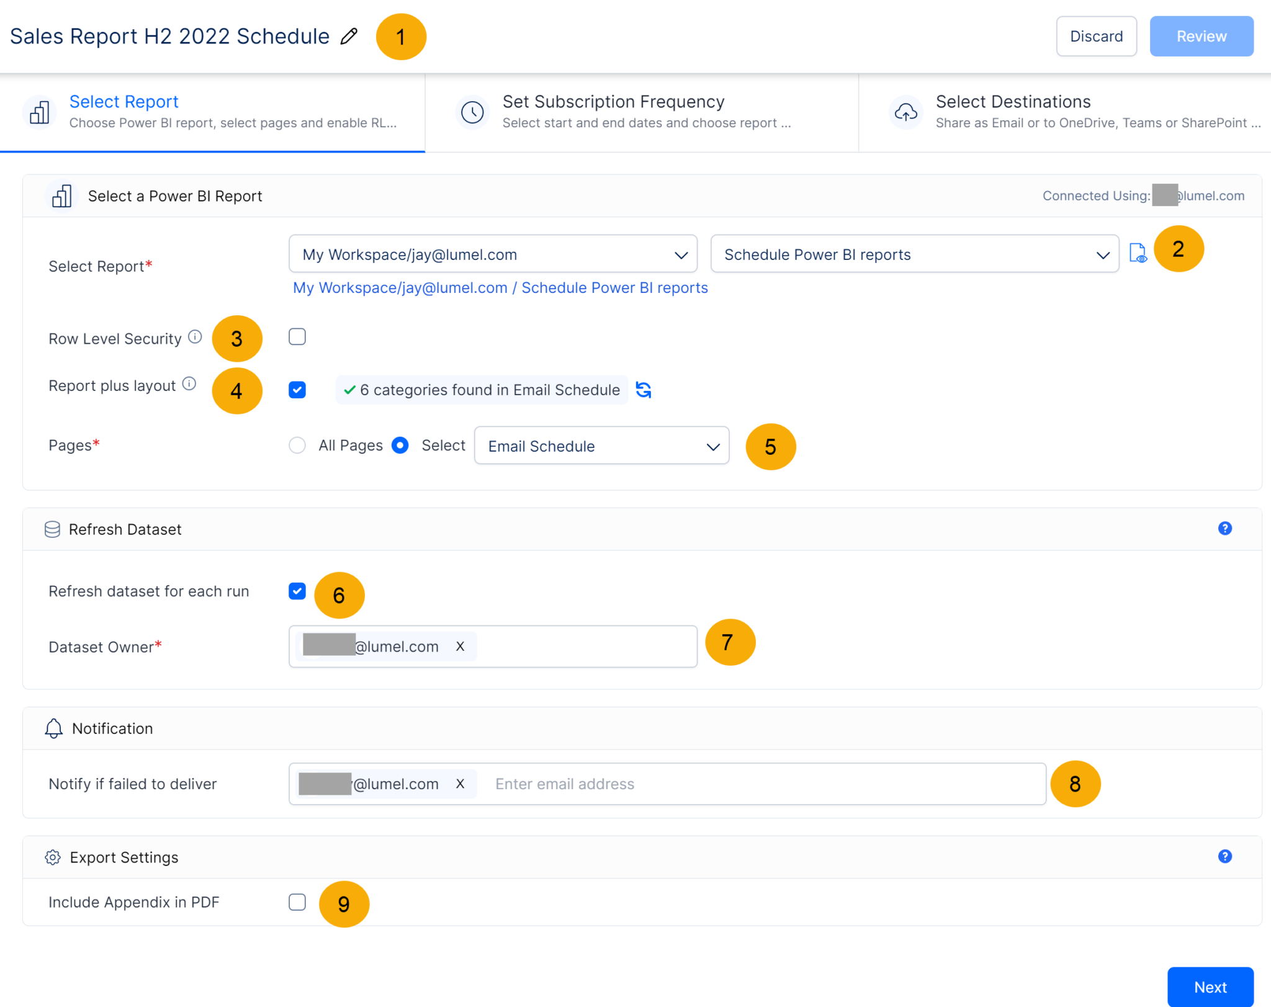Viewport: 1271px width, 1007px height.
Task: Enable the Row Level Security checkbox
Action: pyautogui.click(x=297, y=336)
